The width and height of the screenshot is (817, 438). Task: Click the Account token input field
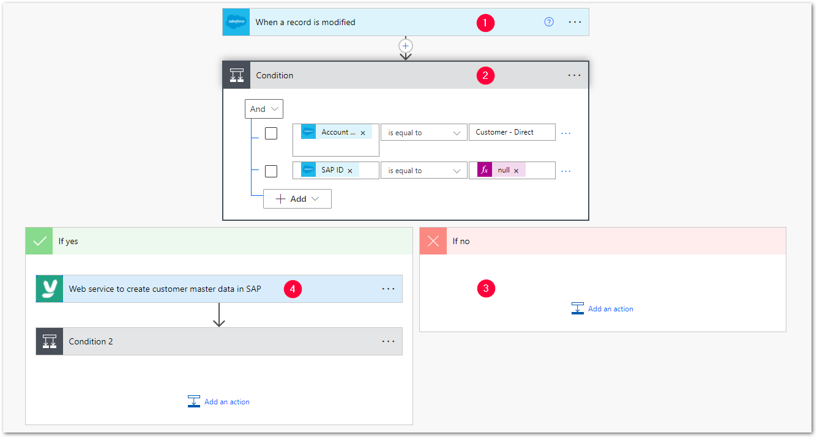336,140
